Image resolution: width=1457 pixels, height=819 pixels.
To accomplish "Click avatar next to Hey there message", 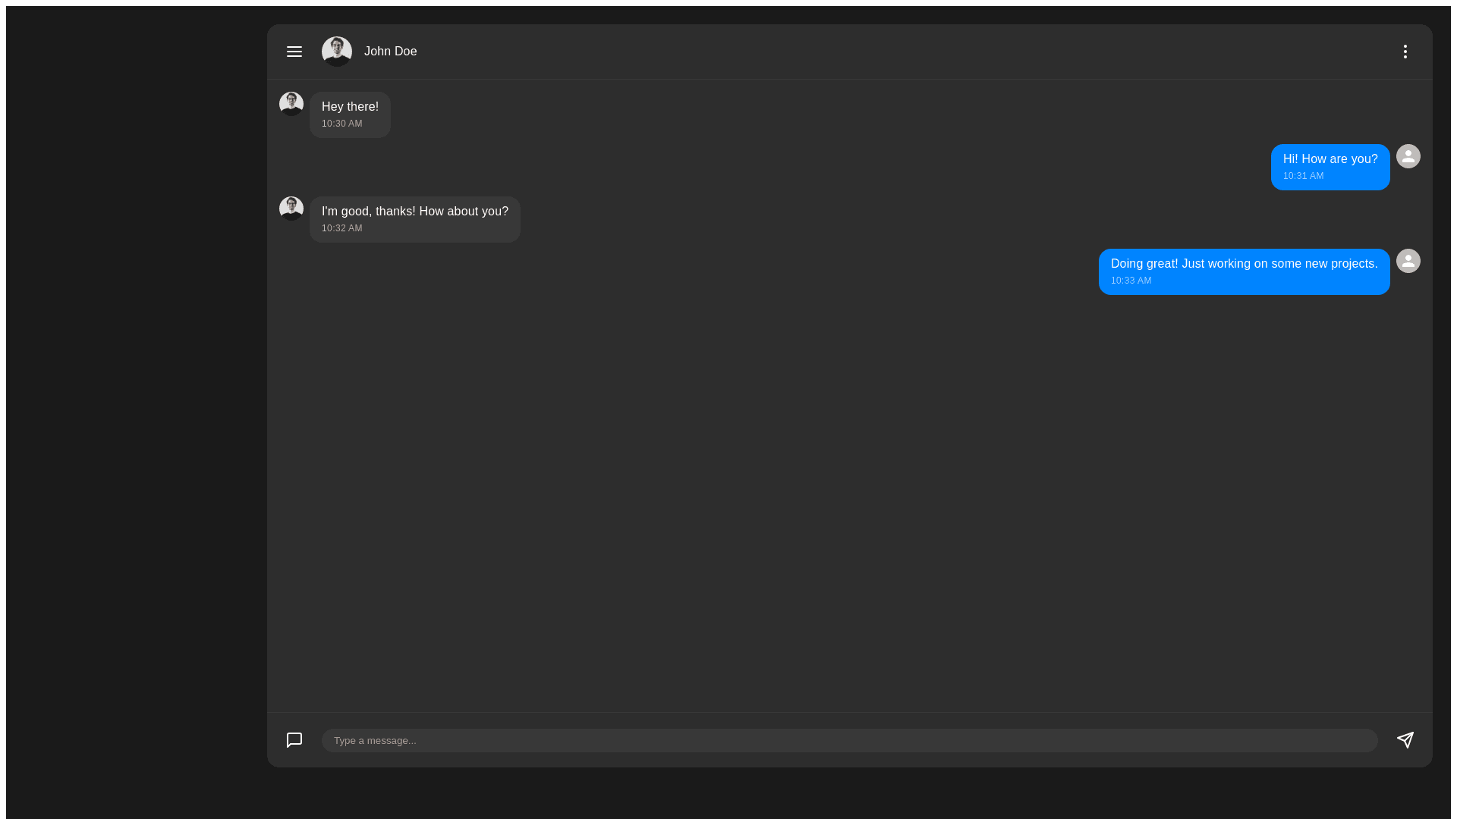I will (x=291, y=104).
